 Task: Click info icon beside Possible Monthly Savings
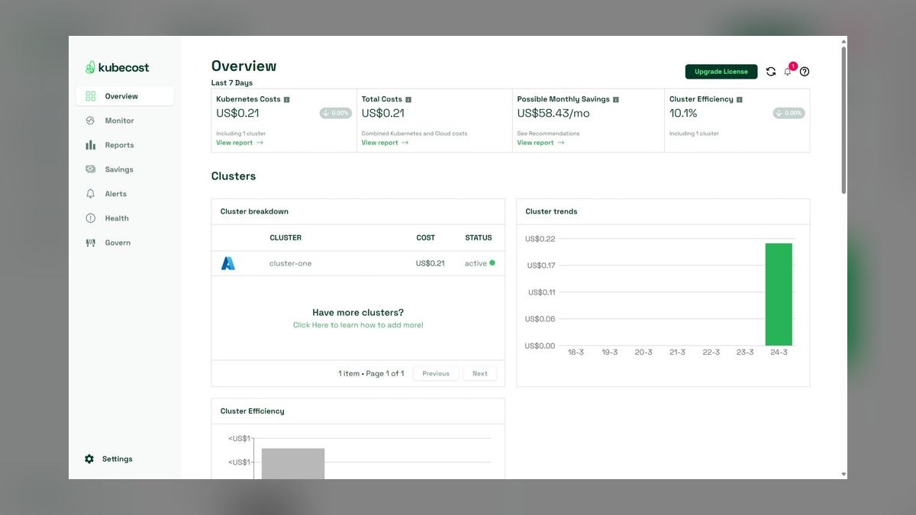616,100
